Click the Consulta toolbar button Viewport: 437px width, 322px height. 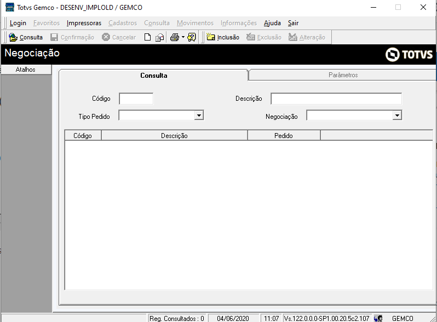[x=26, y=37]
